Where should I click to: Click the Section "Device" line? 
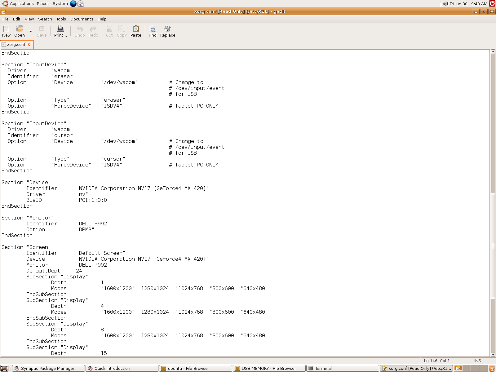pos(26,182)
